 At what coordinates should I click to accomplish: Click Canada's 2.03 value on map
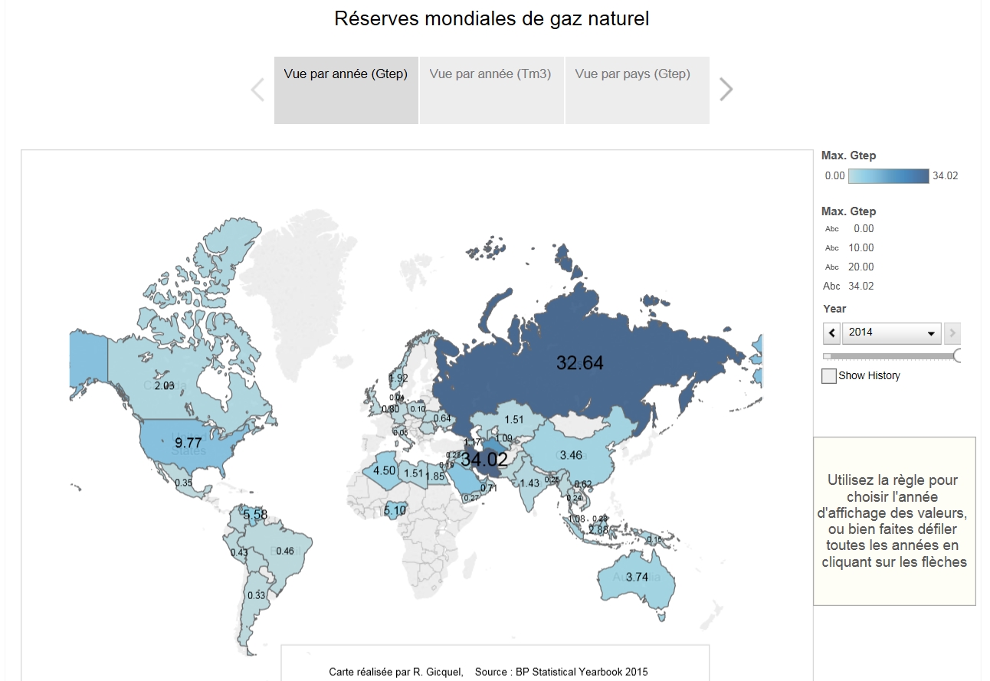pos(164,386)
